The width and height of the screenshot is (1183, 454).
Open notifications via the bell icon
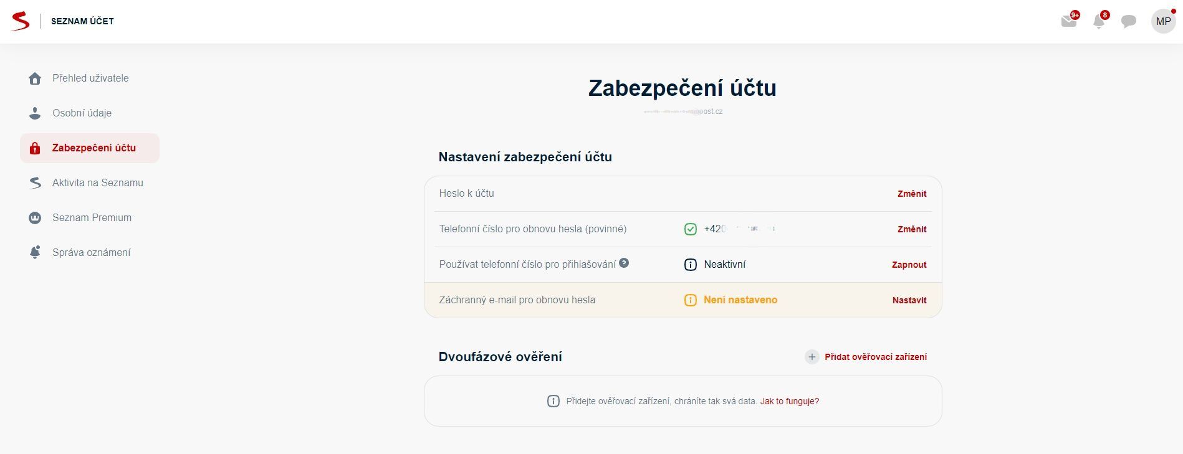1098,21
